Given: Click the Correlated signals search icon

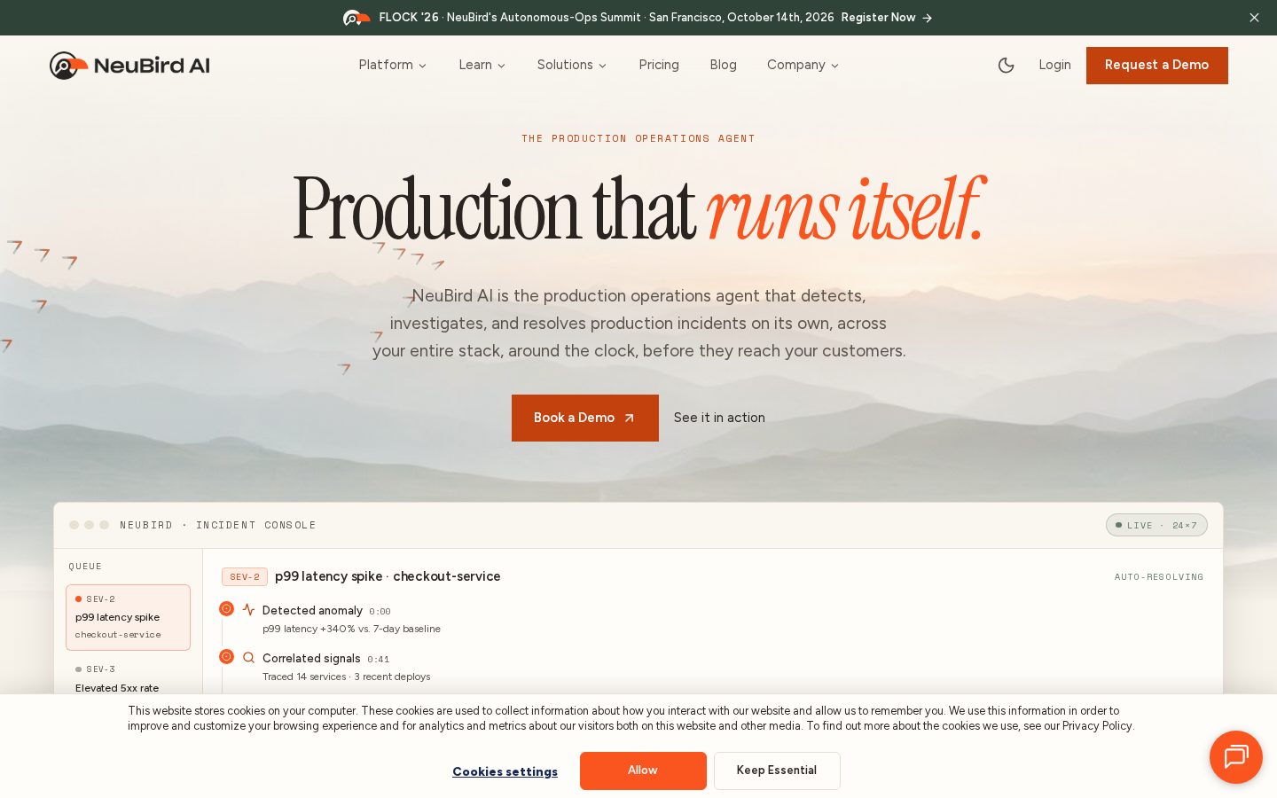Looking at the screenshot, I should 249,658.
